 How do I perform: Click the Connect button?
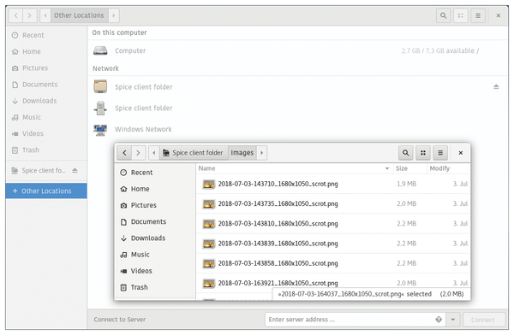483,320
